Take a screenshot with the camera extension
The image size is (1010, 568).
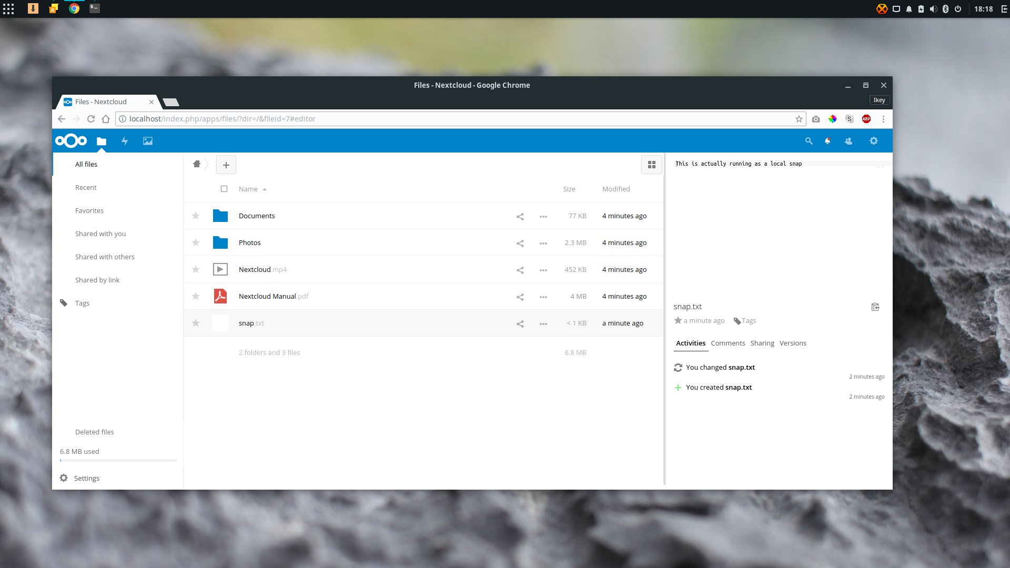pos(816,119)
